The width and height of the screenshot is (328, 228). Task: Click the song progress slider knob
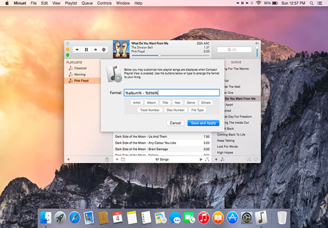[x=160, y=55]
